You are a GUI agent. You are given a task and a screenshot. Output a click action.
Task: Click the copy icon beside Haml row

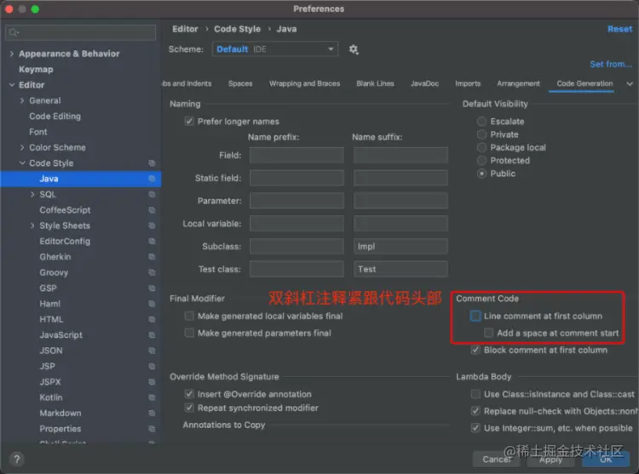(152, 304)
